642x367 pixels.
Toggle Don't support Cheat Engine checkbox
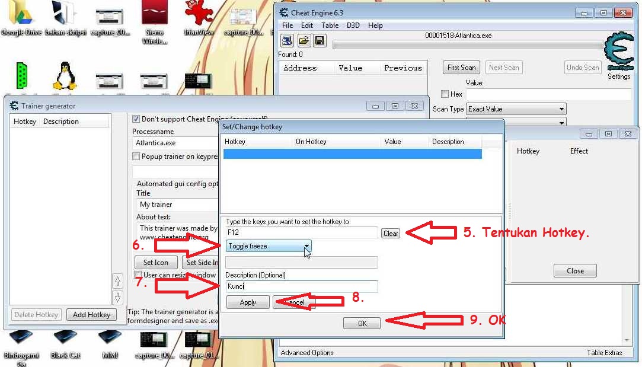coord(136,119)
